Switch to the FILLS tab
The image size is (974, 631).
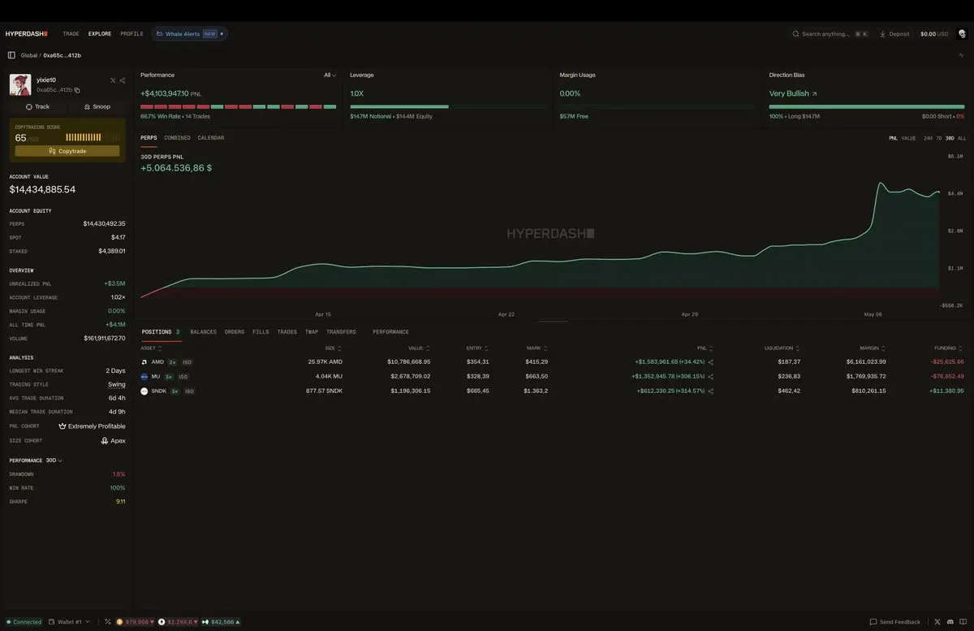(261, 332)
